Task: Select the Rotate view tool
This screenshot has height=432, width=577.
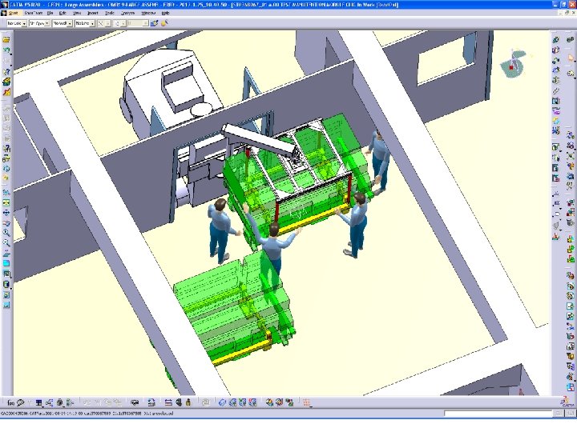Action: click(6, 222)
